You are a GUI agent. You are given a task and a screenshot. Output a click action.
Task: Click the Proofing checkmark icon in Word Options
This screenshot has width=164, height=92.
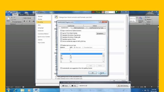(56, 17)
